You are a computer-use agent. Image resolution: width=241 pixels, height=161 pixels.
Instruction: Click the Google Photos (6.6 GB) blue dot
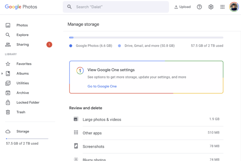pyautogui.click(x=71, y=46)
